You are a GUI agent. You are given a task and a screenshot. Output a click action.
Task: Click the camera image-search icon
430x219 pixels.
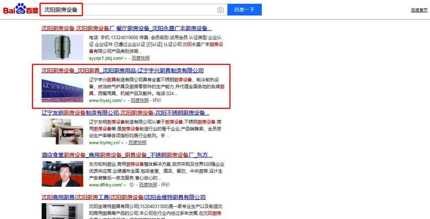(220, 10)
